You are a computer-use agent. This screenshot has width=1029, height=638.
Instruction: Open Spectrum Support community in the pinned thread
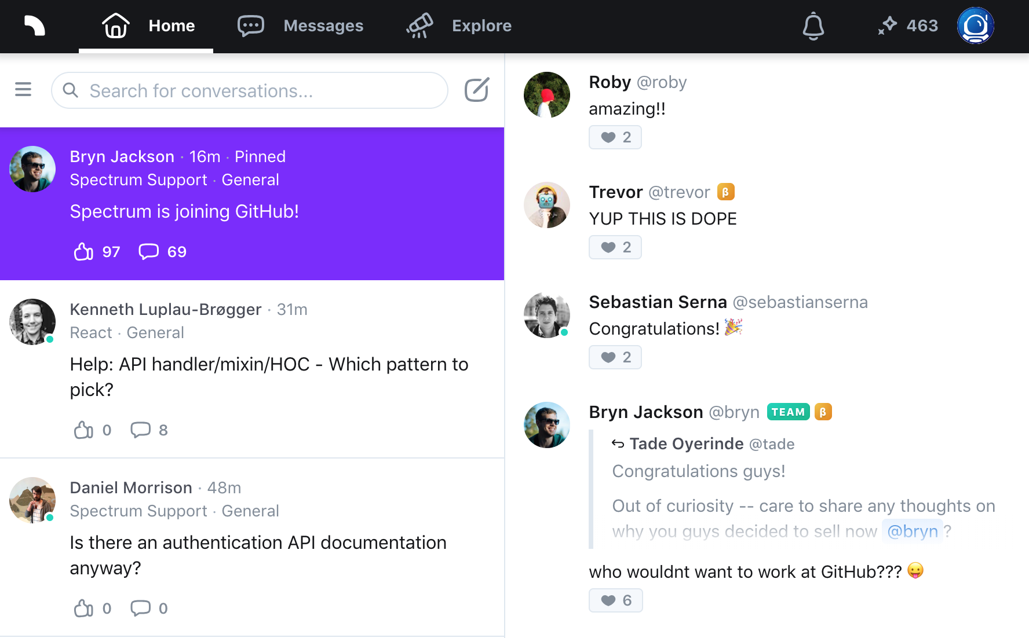[138, 180]
